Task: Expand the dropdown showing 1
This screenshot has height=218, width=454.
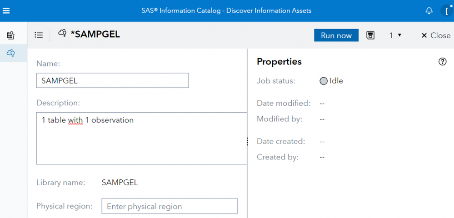Action: 395,35
